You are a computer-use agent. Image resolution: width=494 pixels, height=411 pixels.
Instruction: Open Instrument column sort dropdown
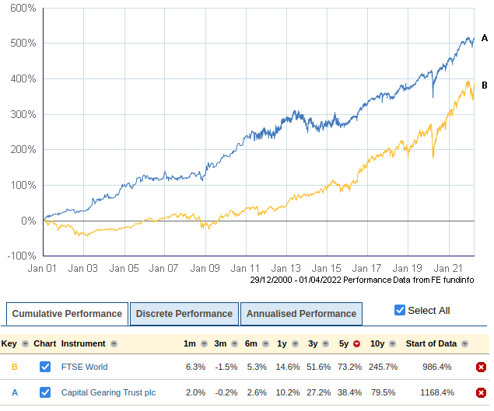pos(114,344)
